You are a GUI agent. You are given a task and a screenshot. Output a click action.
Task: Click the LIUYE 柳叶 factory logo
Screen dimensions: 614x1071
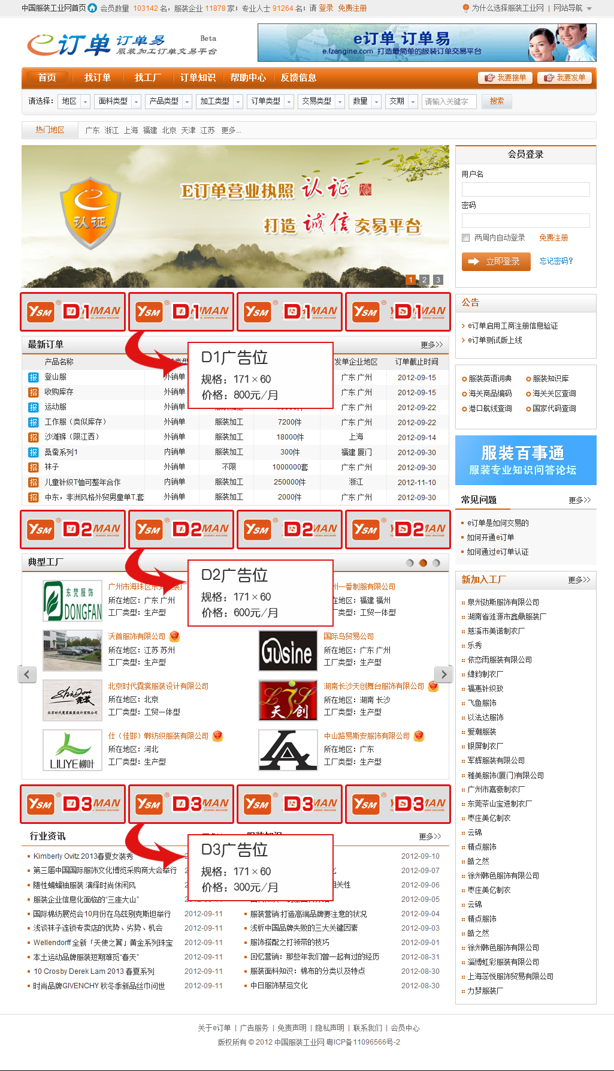tap(72, 750)
